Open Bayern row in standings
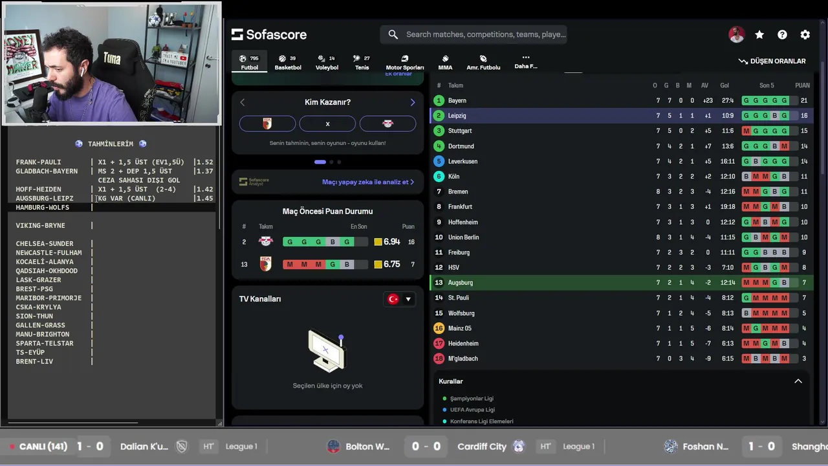Screen dimensions: 828x466 pos(622,100)
